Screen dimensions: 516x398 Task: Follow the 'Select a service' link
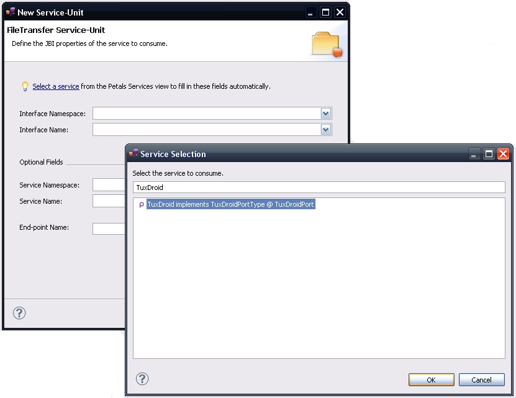pyautogui.click(x=56, y=86)
